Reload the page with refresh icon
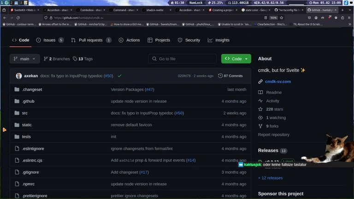This screenshot has width=354, height=199. (x=18, y=18)
